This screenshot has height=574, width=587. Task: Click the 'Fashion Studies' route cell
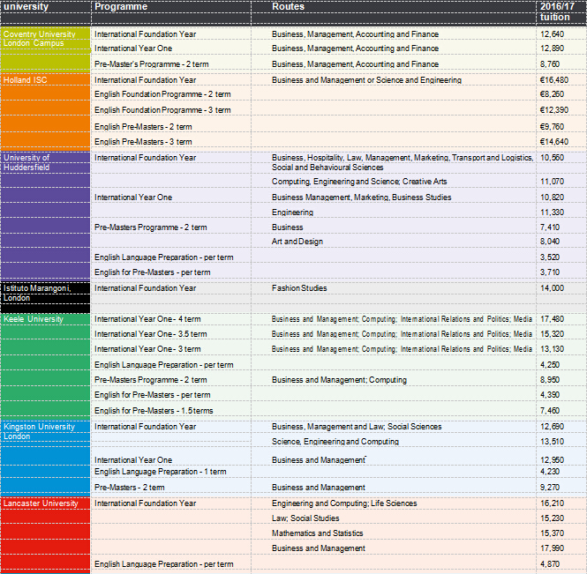(x=299, y=288)
